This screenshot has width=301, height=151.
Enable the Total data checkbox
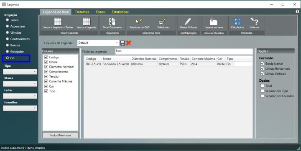coord(262,86)
